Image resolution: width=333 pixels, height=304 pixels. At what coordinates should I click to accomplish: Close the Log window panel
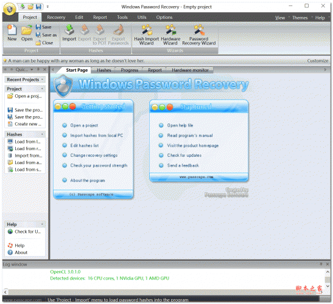[328, 264]
